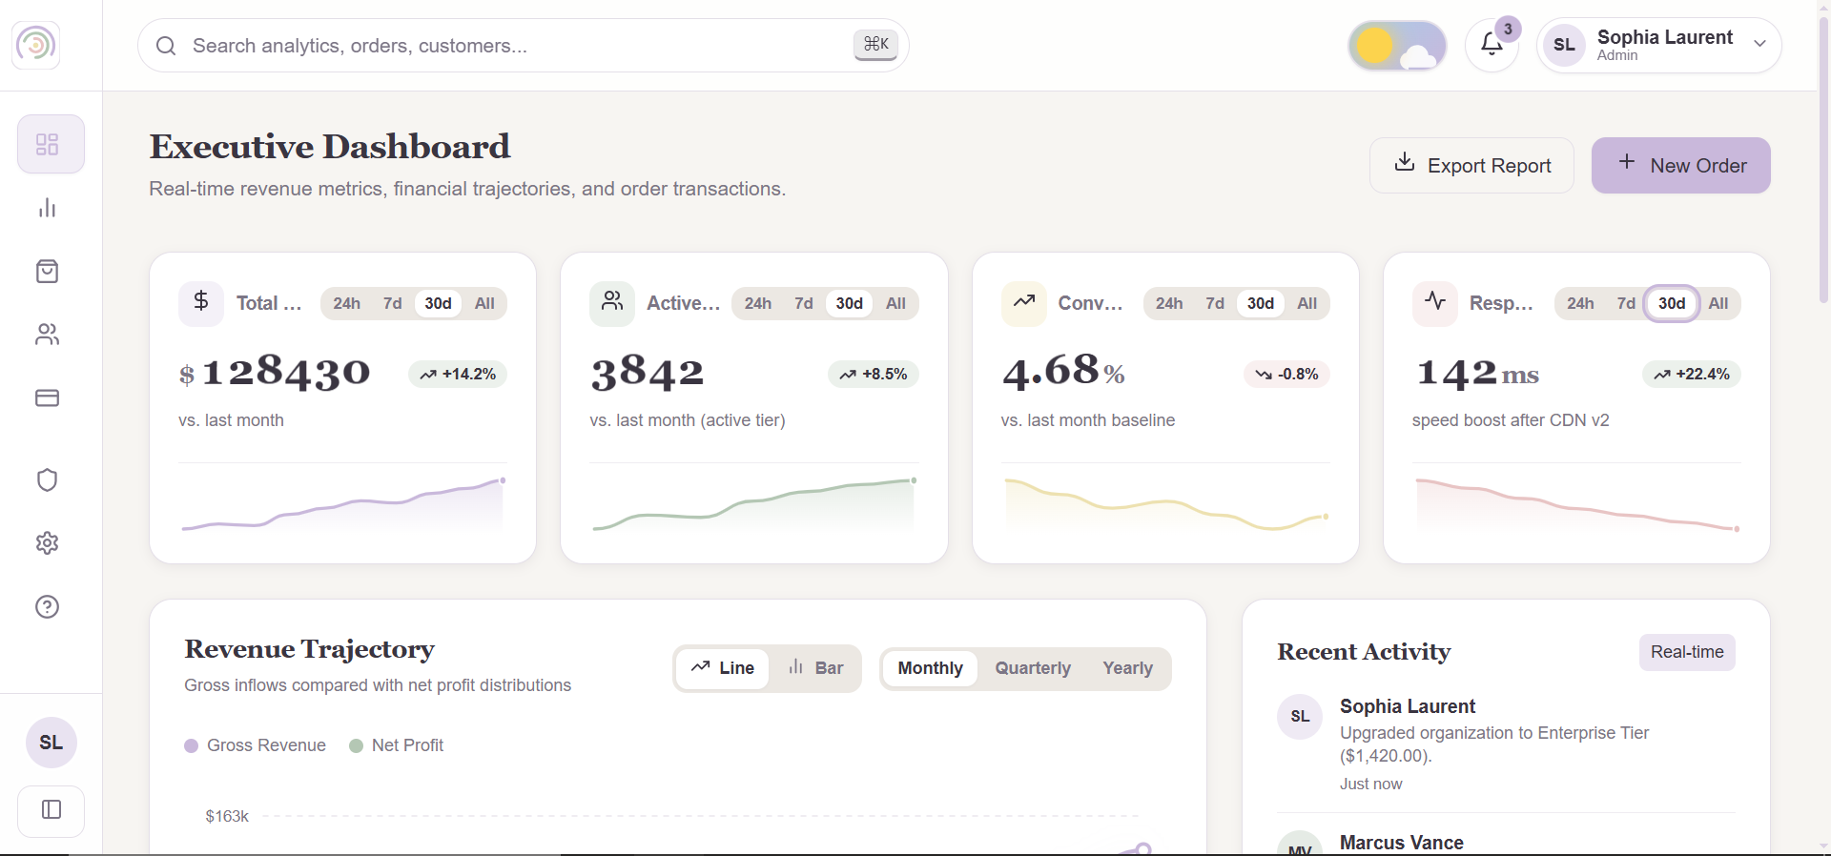
Task: Open the customers people sidebar icon
Action: (x=48, y=335)
